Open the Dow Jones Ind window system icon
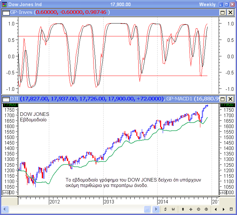The width and height of the screenshot is (237, 215). click(x=4, y=4)
